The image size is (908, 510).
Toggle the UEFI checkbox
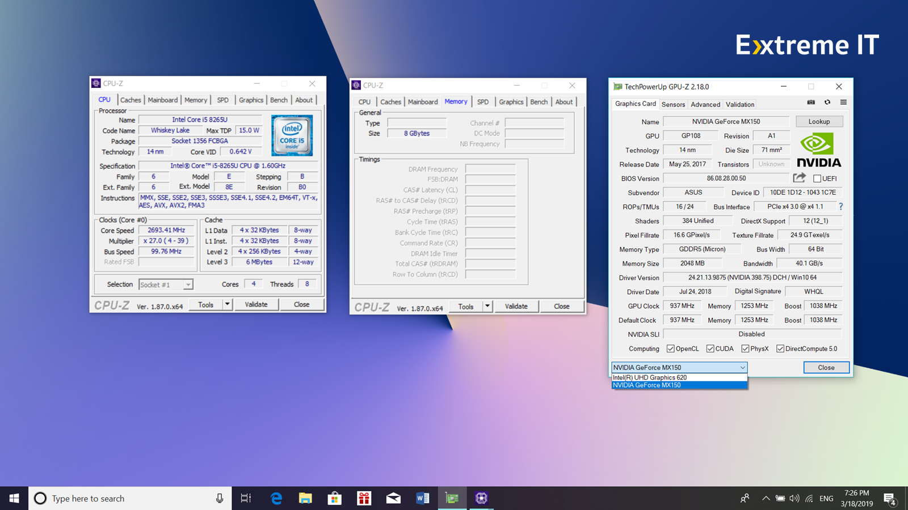coord(817,178)
